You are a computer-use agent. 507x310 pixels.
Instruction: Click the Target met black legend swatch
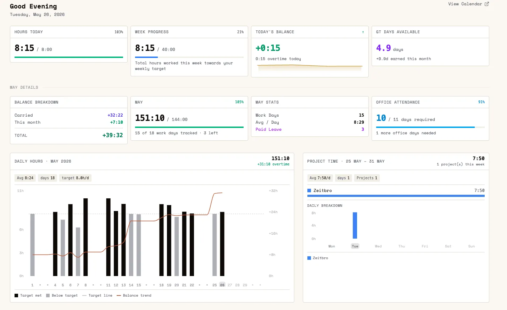click(16, 296)
